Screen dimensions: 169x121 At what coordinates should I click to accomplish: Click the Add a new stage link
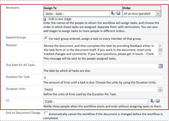click(x=60, y=19)
